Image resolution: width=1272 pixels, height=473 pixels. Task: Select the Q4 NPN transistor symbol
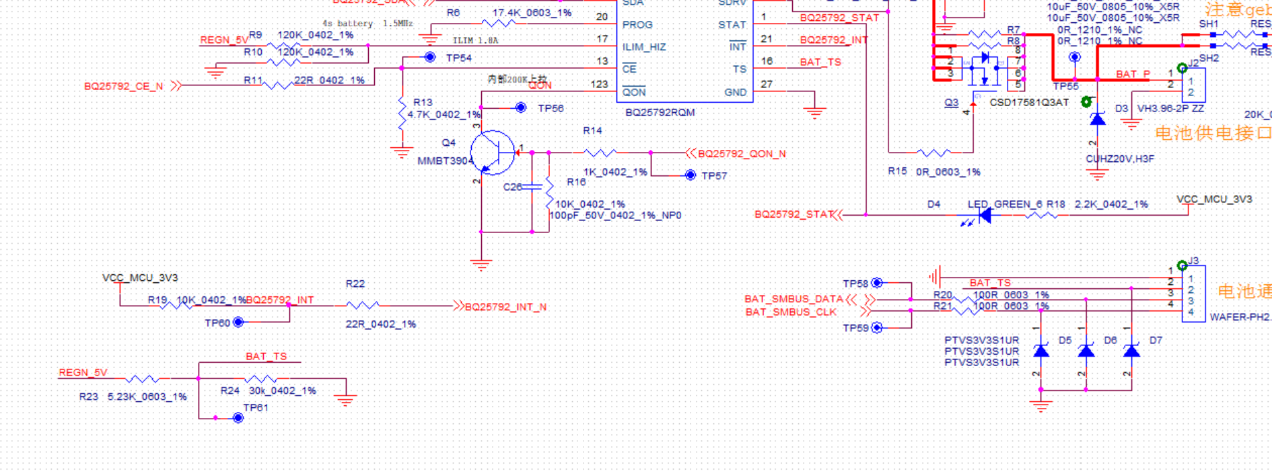(x=493, y=153)
